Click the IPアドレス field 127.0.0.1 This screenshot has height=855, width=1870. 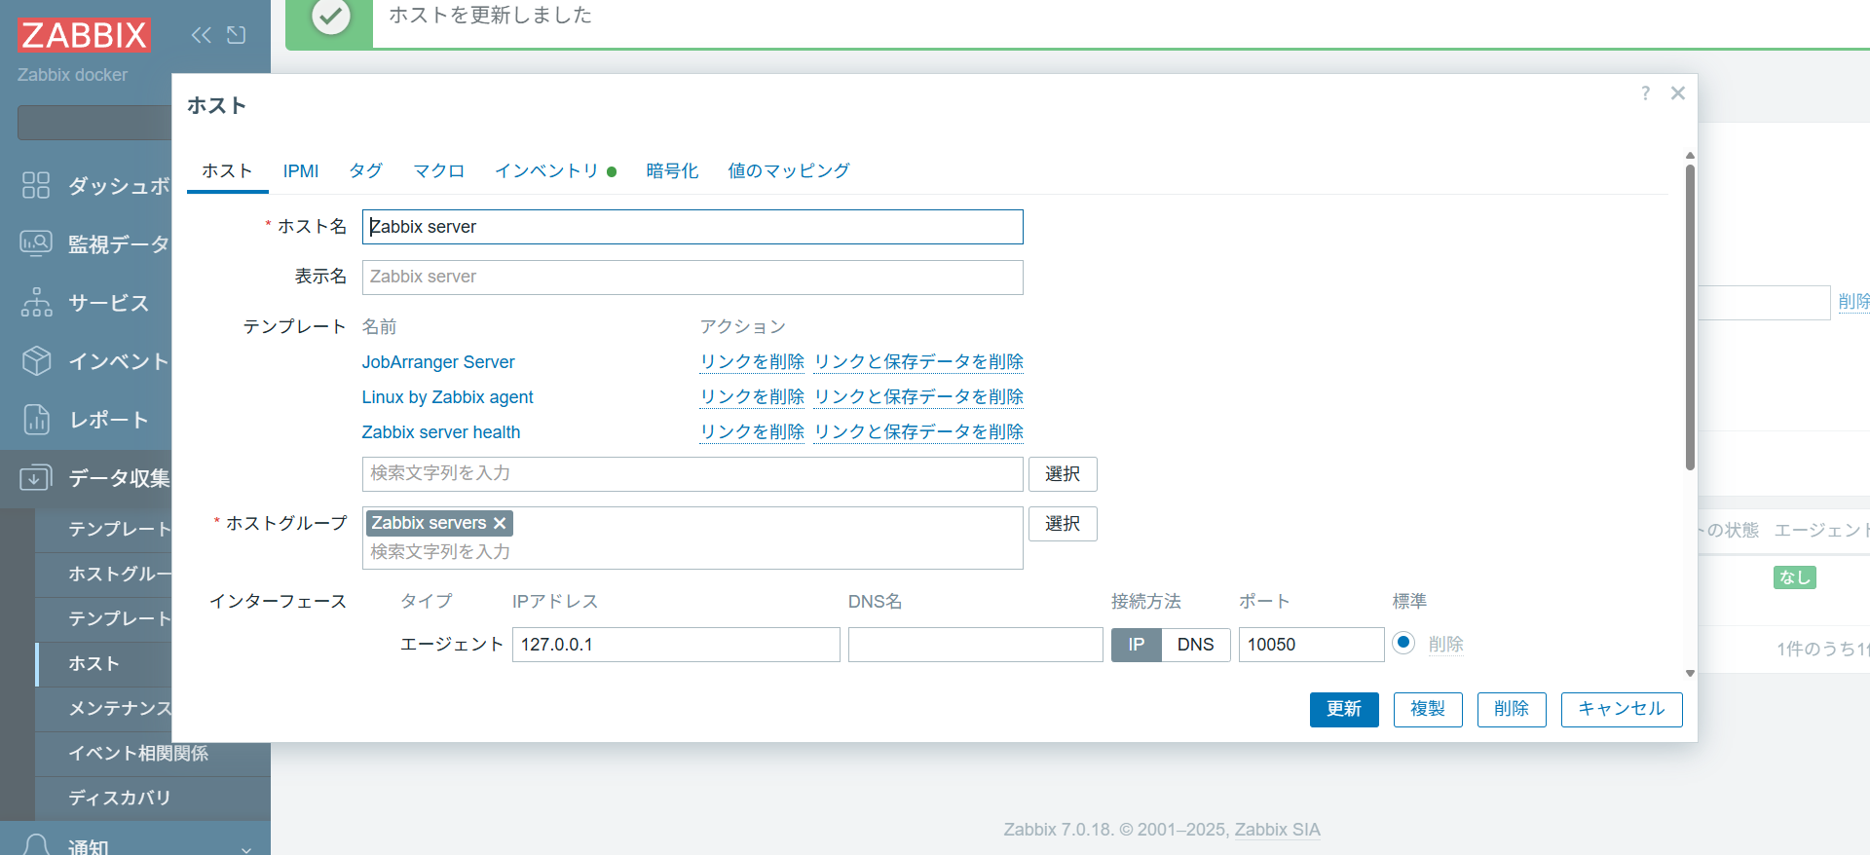pos(676,645)
